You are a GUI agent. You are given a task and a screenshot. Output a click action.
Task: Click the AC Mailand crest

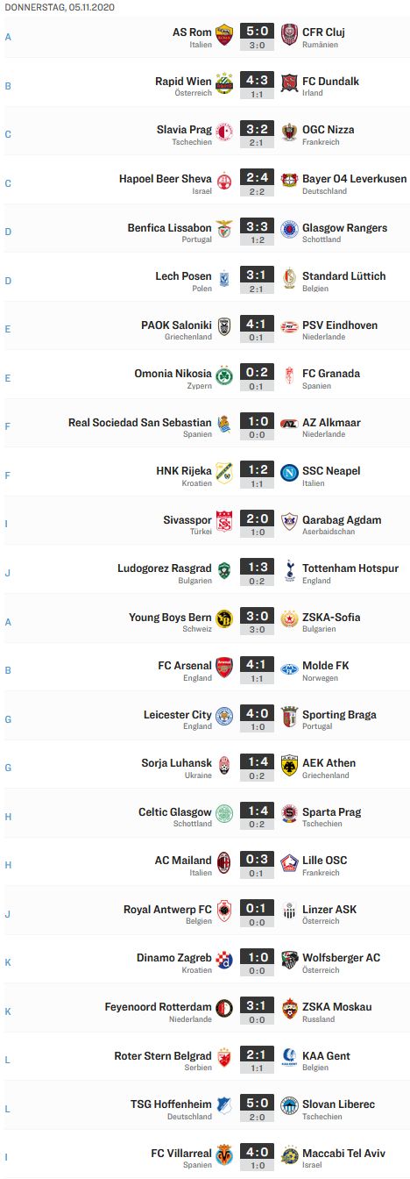[224, 861]
